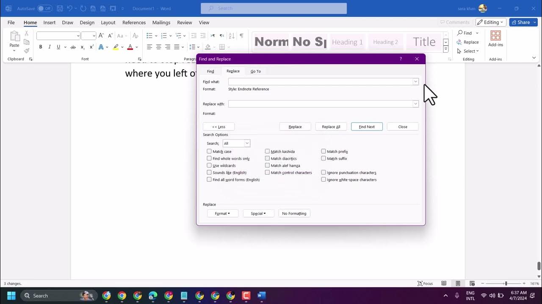
Task: Toggle bold formatting
Action: pos(41,47)
